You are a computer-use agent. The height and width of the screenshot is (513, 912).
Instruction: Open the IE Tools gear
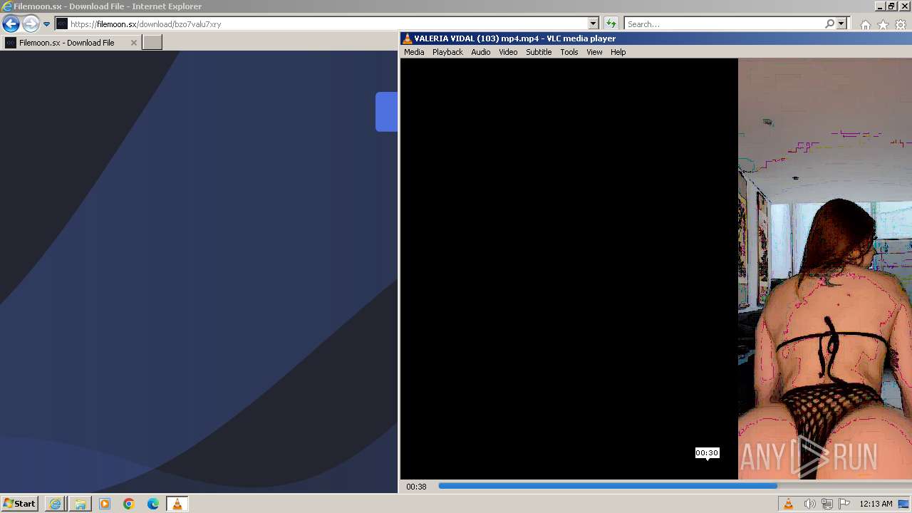901,24
